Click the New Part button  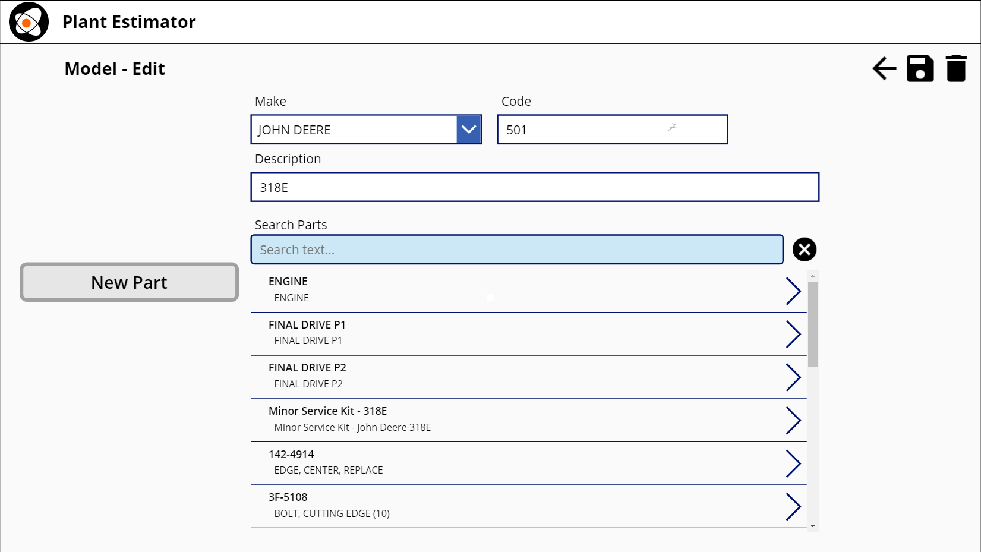point(129,282)
